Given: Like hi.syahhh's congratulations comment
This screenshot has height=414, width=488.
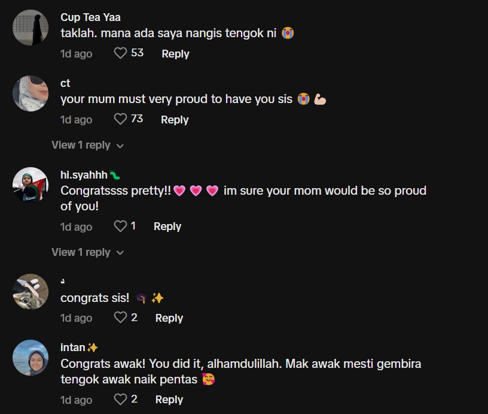Looking at the screenshot, I should tap(120, 226).
